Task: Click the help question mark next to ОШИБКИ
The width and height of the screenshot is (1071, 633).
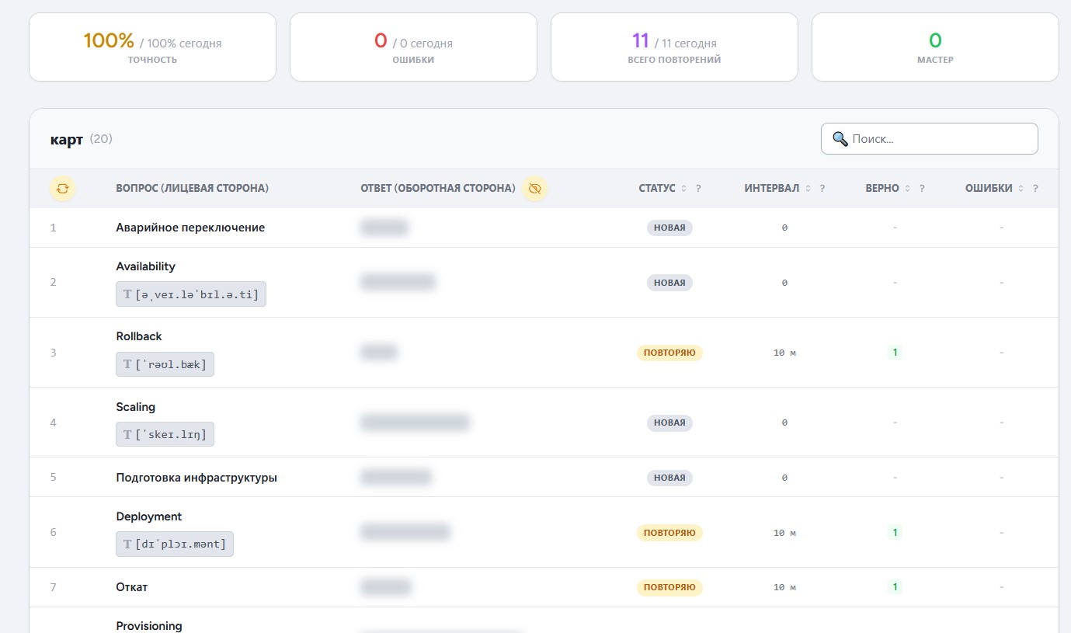Action: (1035, 188)
